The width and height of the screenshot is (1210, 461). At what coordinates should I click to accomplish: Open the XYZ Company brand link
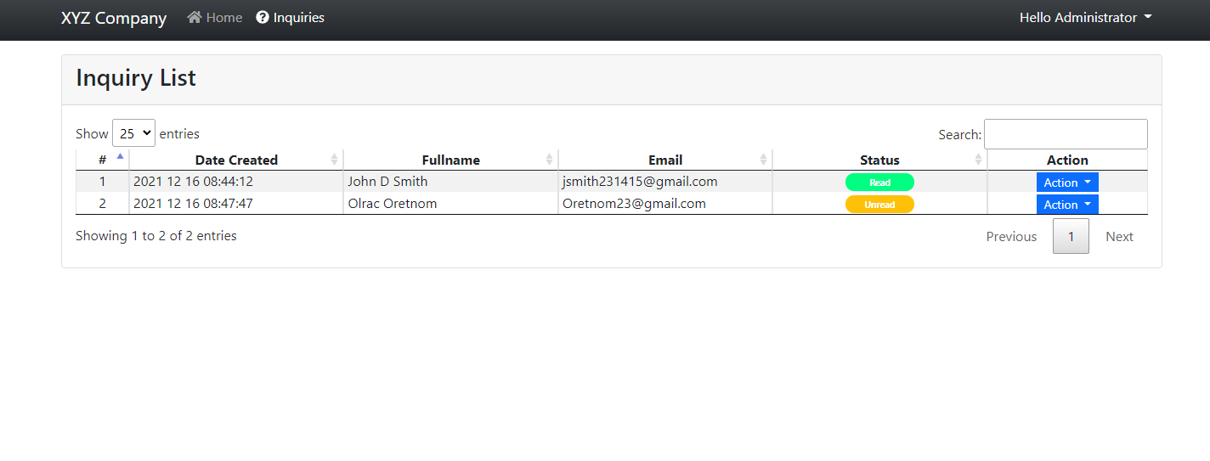114,18
